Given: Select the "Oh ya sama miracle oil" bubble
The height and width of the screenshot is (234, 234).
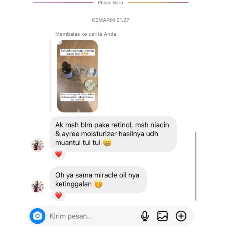Looking at the screenshot, I should pos(98,179).
